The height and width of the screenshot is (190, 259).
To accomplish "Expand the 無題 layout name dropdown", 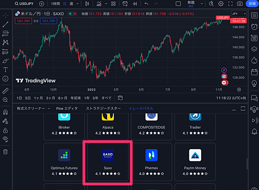I will click(x=202, y=4).
